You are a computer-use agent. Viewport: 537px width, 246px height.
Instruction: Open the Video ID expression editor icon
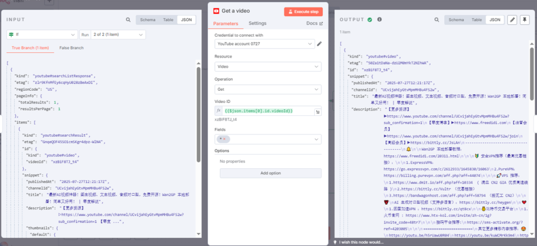click(x=318, y=112)
